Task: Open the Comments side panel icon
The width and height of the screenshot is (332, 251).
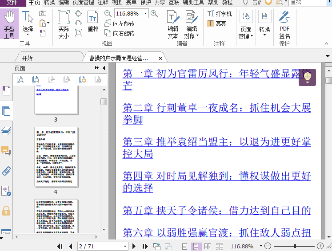Action: point(6,151)
